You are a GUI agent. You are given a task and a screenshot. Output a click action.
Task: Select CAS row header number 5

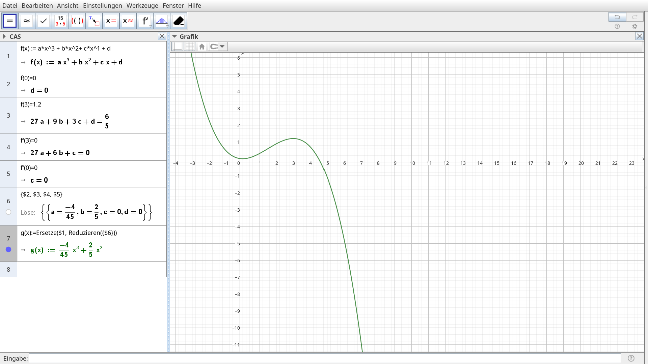pos(8,174)
